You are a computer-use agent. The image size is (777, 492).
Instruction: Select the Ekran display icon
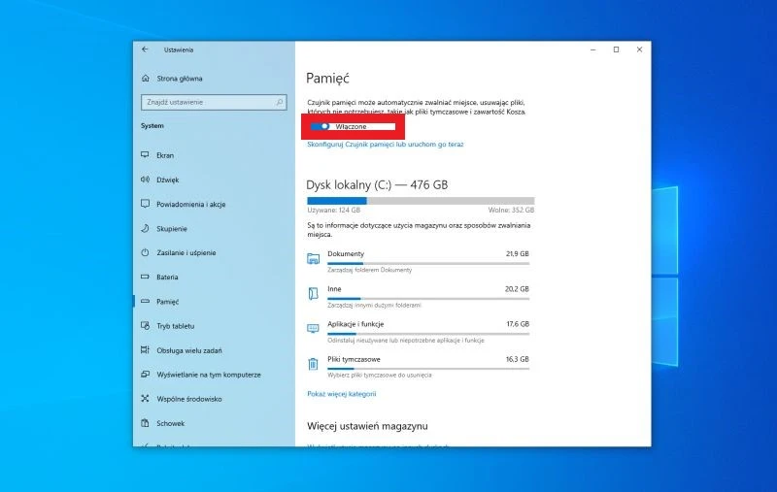click(x=145, y=155)
